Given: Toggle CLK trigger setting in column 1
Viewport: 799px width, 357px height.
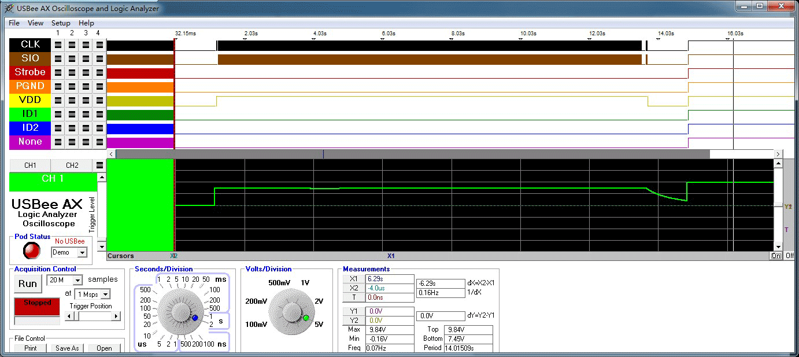Looking at the screenshot, I should pos(58,45).
